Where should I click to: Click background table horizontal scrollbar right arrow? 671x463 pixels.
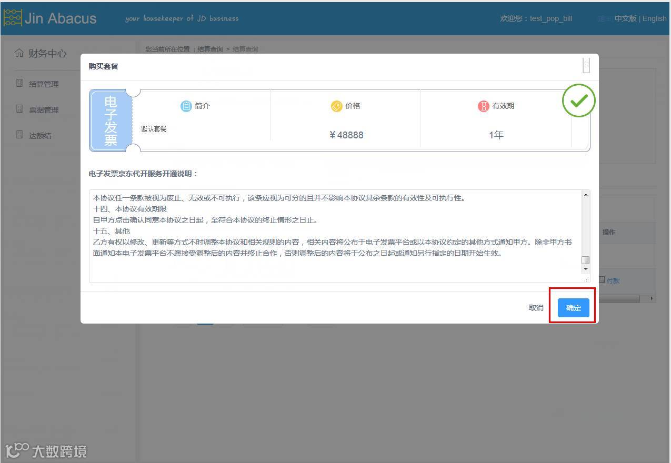pyautogui.click(x=652, y=298)
